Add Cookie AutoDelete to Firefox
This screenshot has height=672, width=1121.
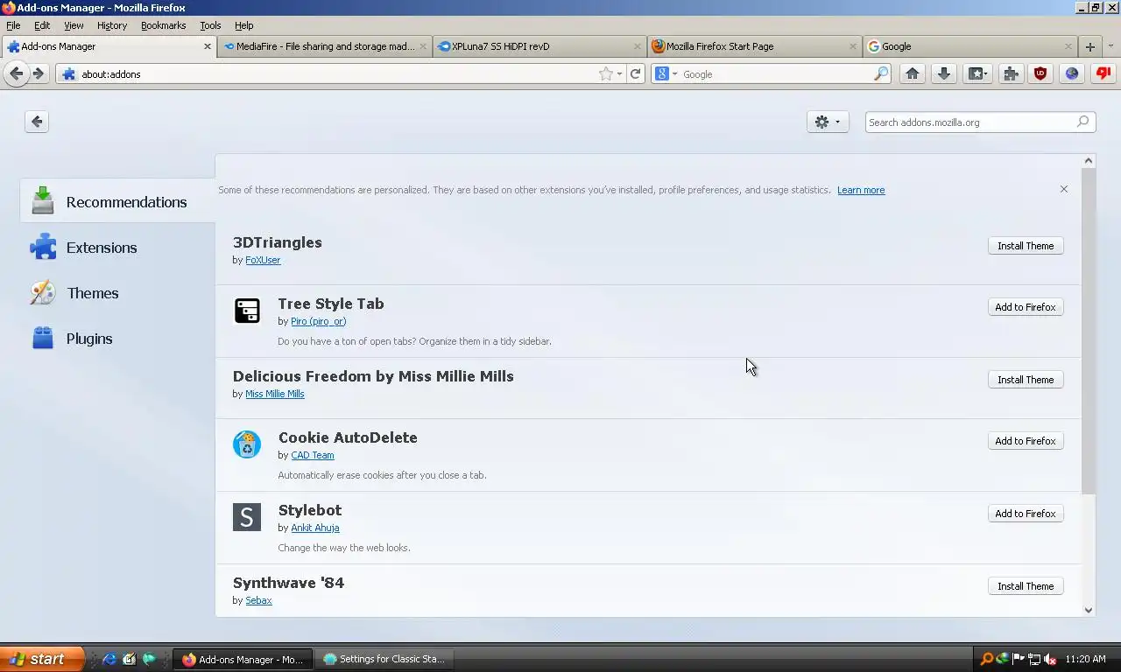coord(1026,441)
